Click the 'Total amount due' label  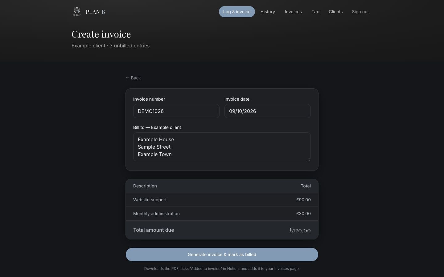[x=154, y=230]
